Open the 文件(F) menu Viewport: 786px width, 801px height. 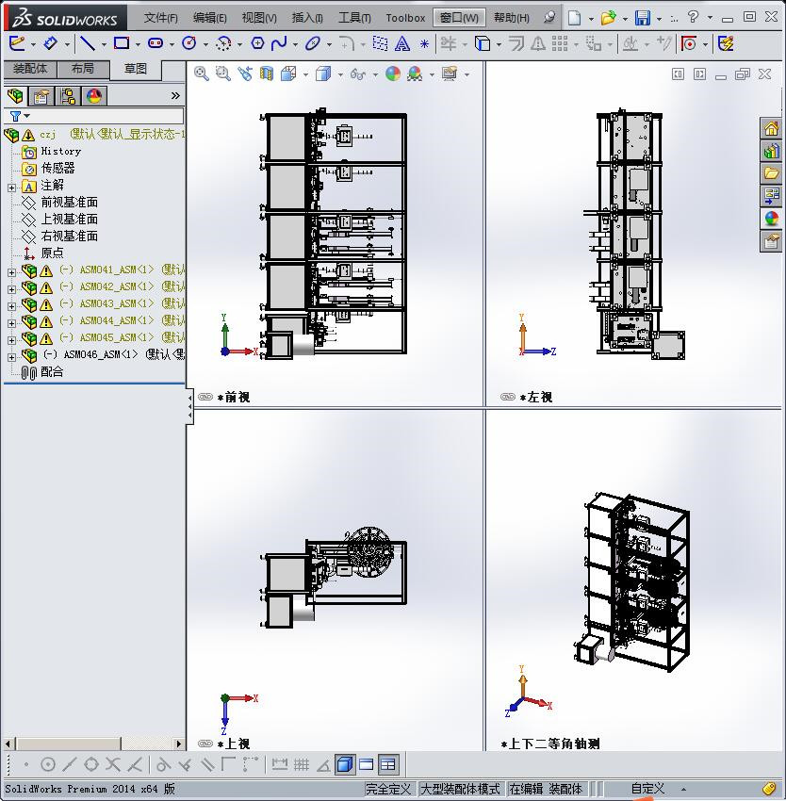coord(160,18)
